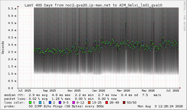Viewport: 187px width, 110px height.
Task: Click the Jan 2026 x-axis label
Action: (98, 91)
